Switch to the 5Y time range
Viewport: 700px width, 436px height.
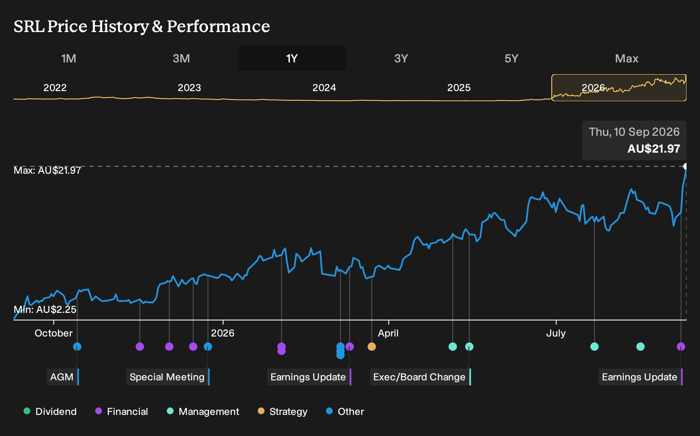511,58
